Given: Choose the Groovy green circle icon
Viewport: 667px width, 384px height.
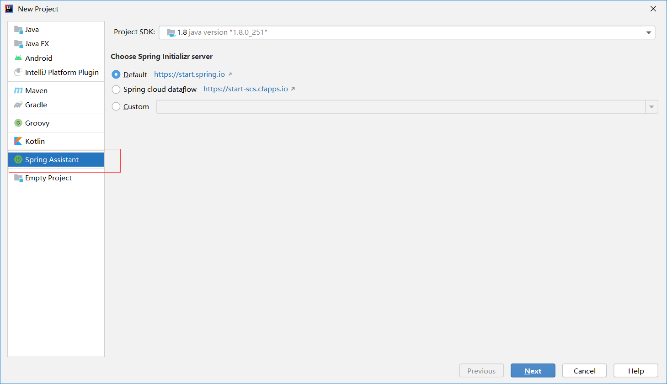Looking at the screenshot, I should [18, 123].
